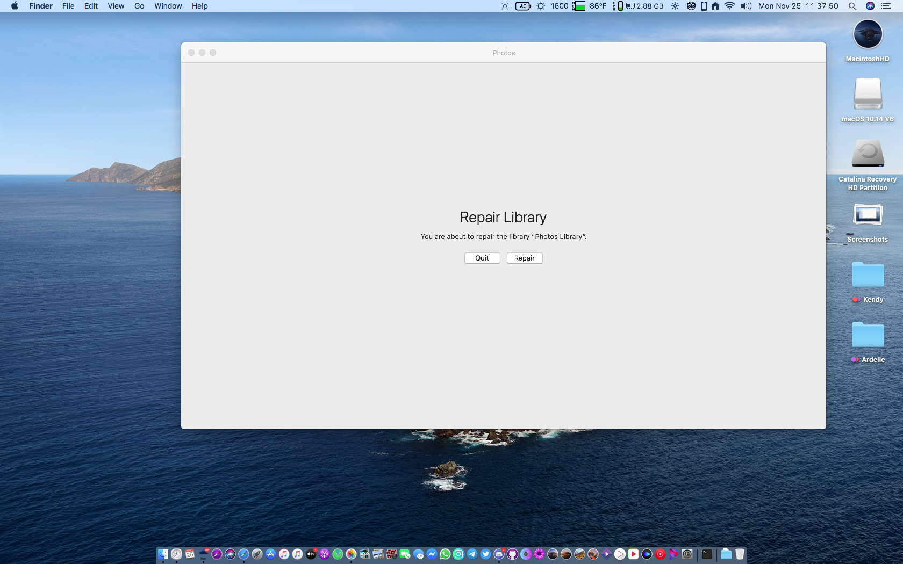Open Discord from the Dock
Screen dimensions: 903x564
point(498,554)
